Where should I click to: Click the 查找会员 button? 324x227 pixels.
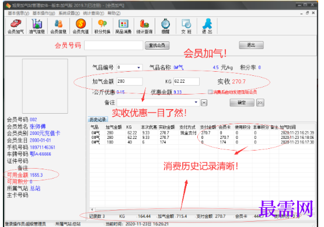(157, 46)
